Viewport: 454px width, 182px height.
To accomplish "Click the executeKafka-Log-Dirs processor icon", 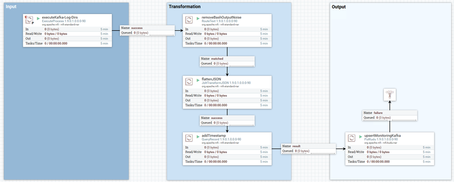I will pyautogui.click(x=29, y=20).
